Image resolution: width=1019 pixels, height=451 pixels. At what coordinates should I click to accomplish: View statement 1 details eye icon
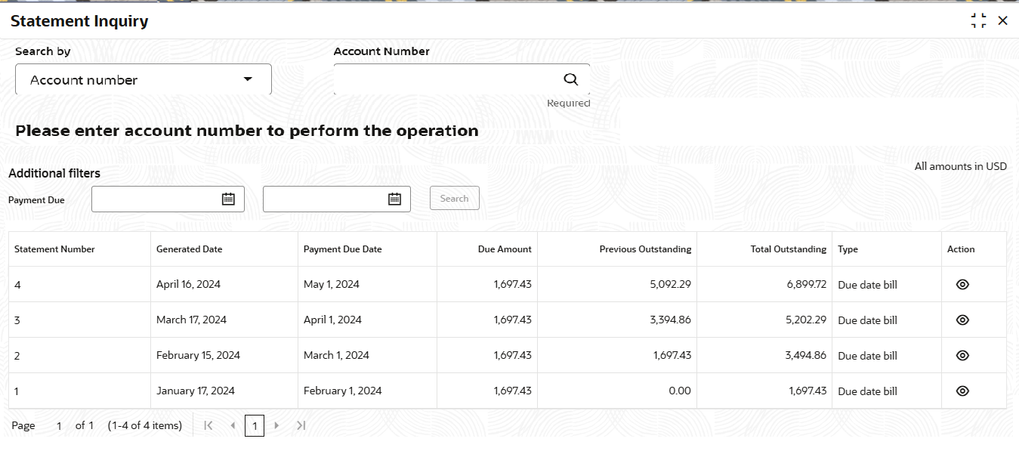(962, 391)
